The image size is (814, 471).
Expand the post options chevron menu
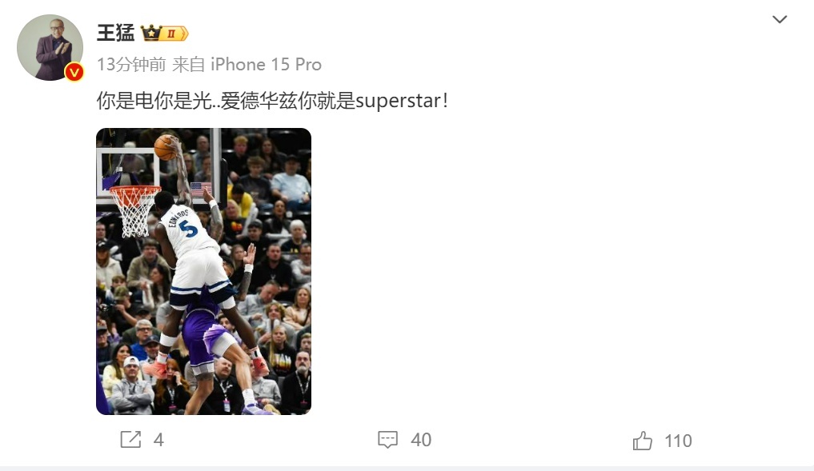(x=780, y=20)
